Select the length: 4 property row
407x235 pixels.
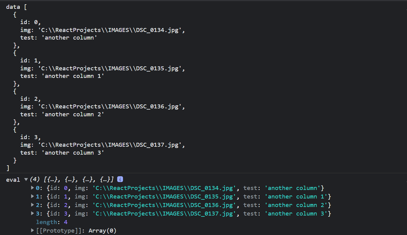pos(52,222)
